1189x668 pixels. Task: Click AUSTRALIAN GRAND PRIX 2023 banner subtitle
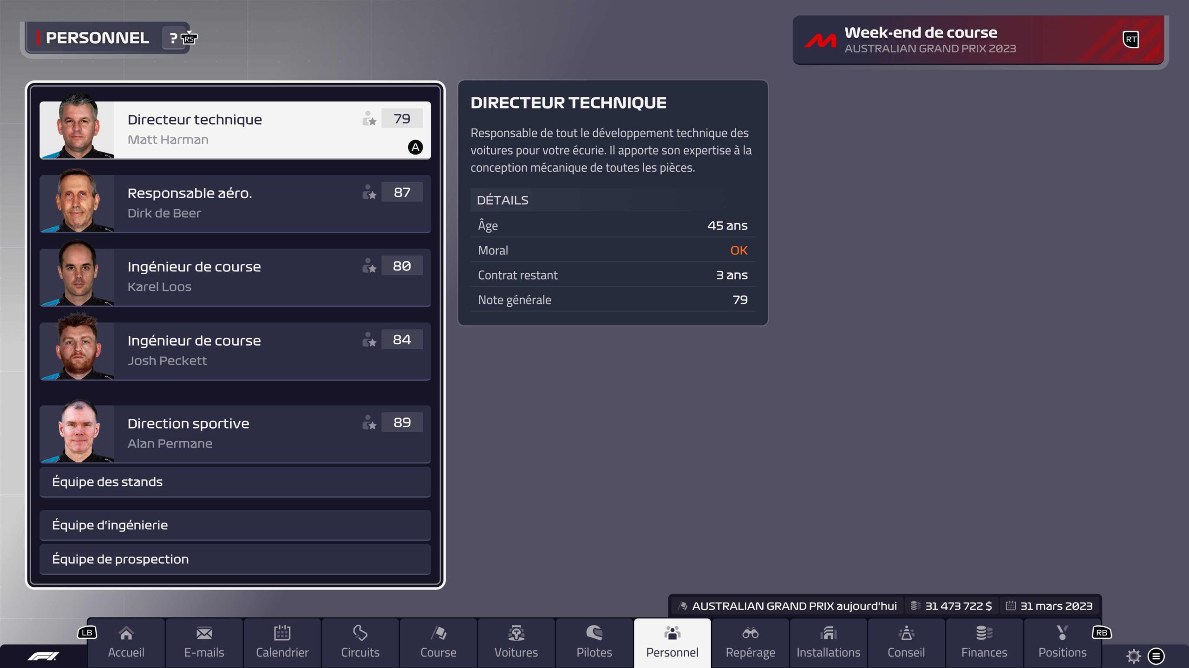[930, 49]
